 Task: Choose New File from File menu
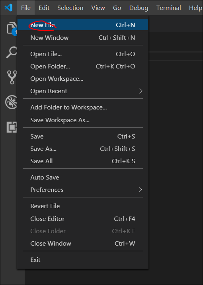(x=83, y=25)
